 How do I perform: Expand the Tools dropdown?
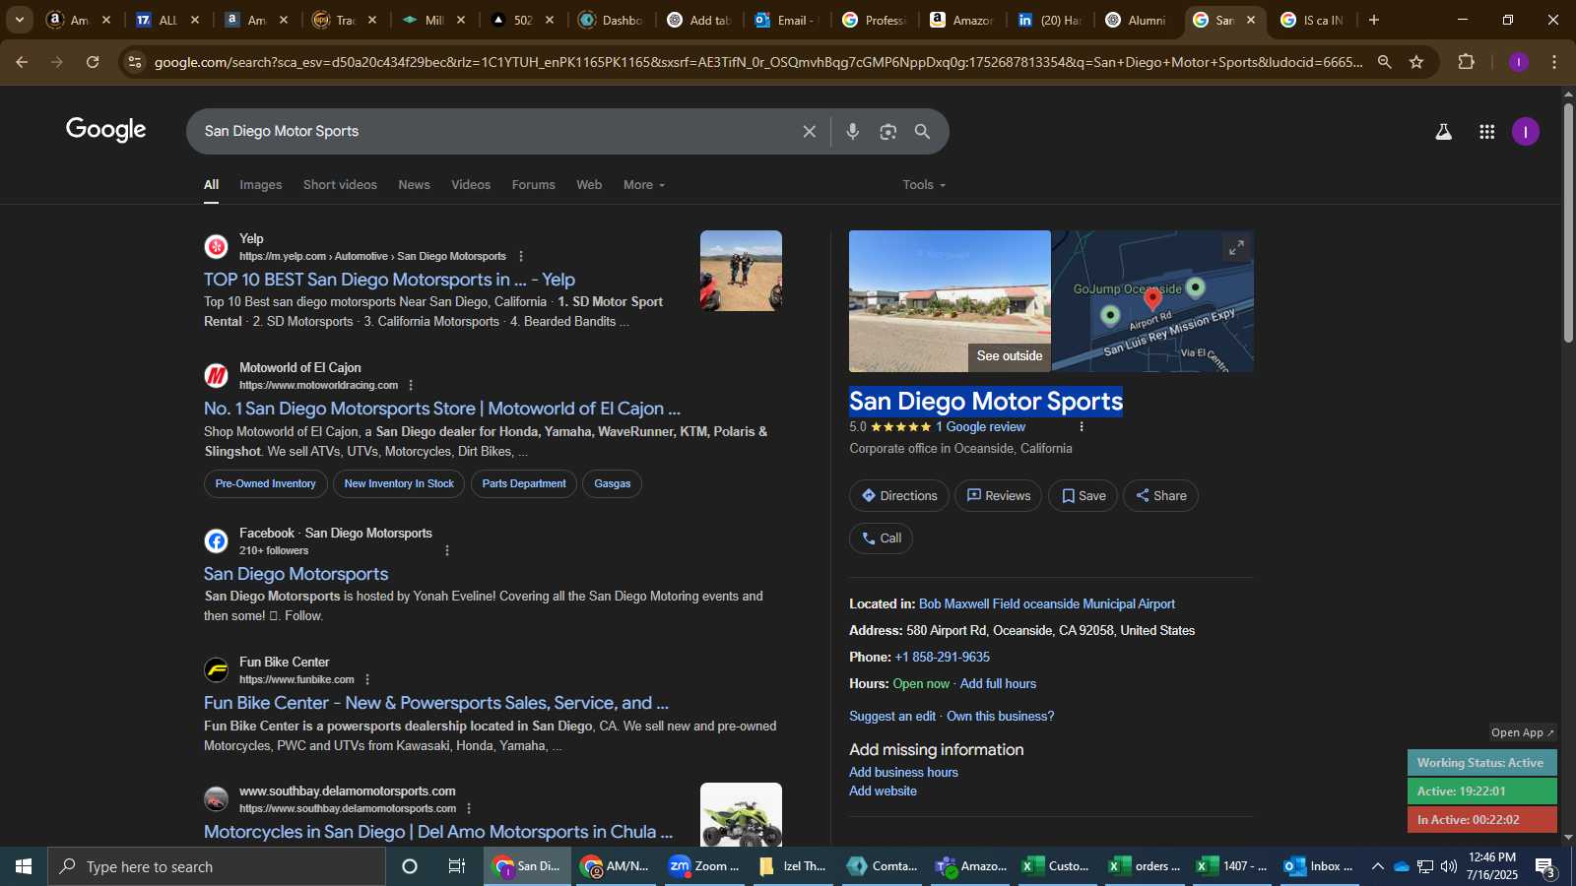pos(924,185)
